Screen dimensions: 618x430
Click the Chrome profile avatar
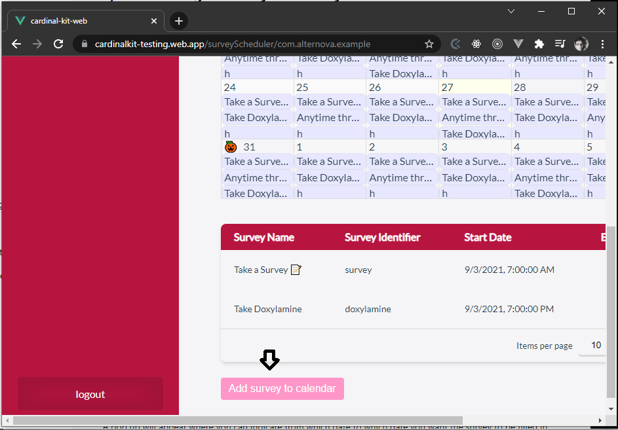click(581, 45)
